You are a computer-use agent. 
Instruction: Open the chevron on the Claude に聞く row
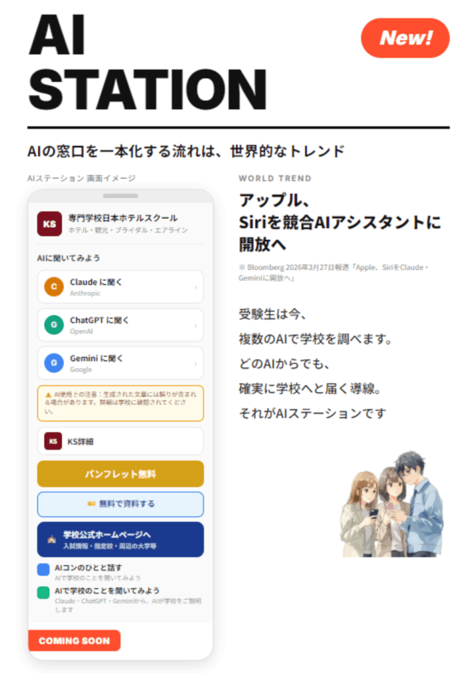[x=196, y=287]
